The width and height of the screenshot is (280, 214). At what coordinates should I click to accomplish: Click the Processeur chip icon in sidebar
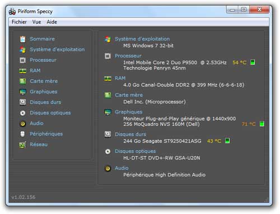click(x=23, y=60)
